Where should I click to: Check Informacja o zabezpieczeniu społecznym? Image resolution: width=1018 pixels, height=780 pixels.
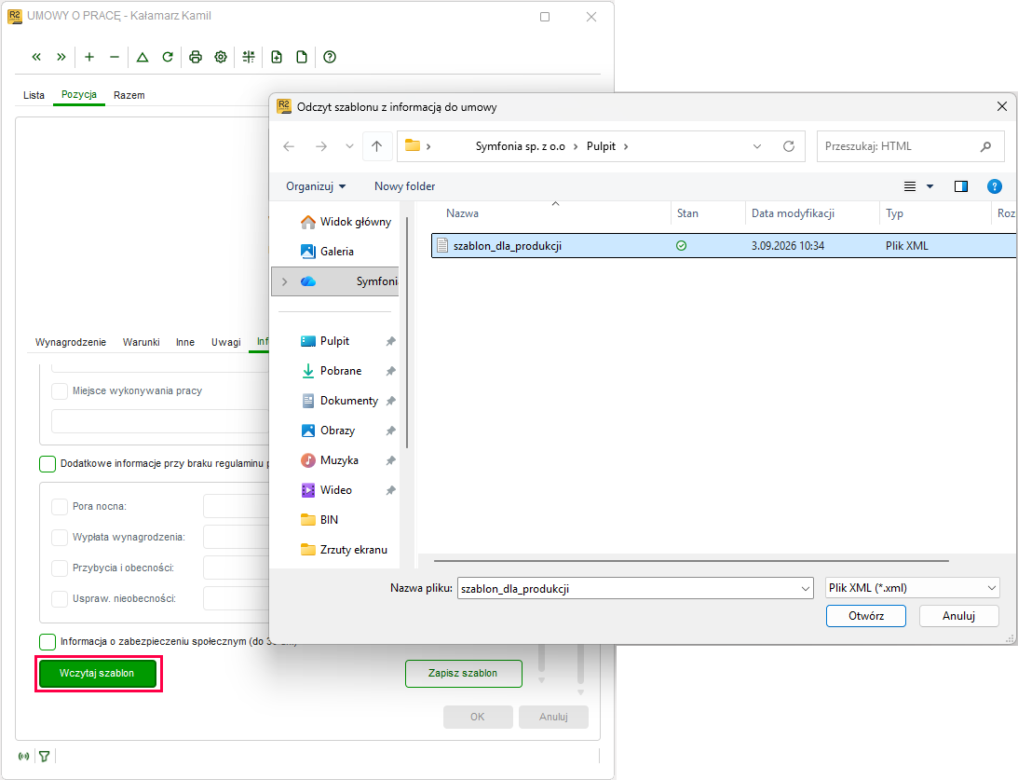tap(48, 642)
